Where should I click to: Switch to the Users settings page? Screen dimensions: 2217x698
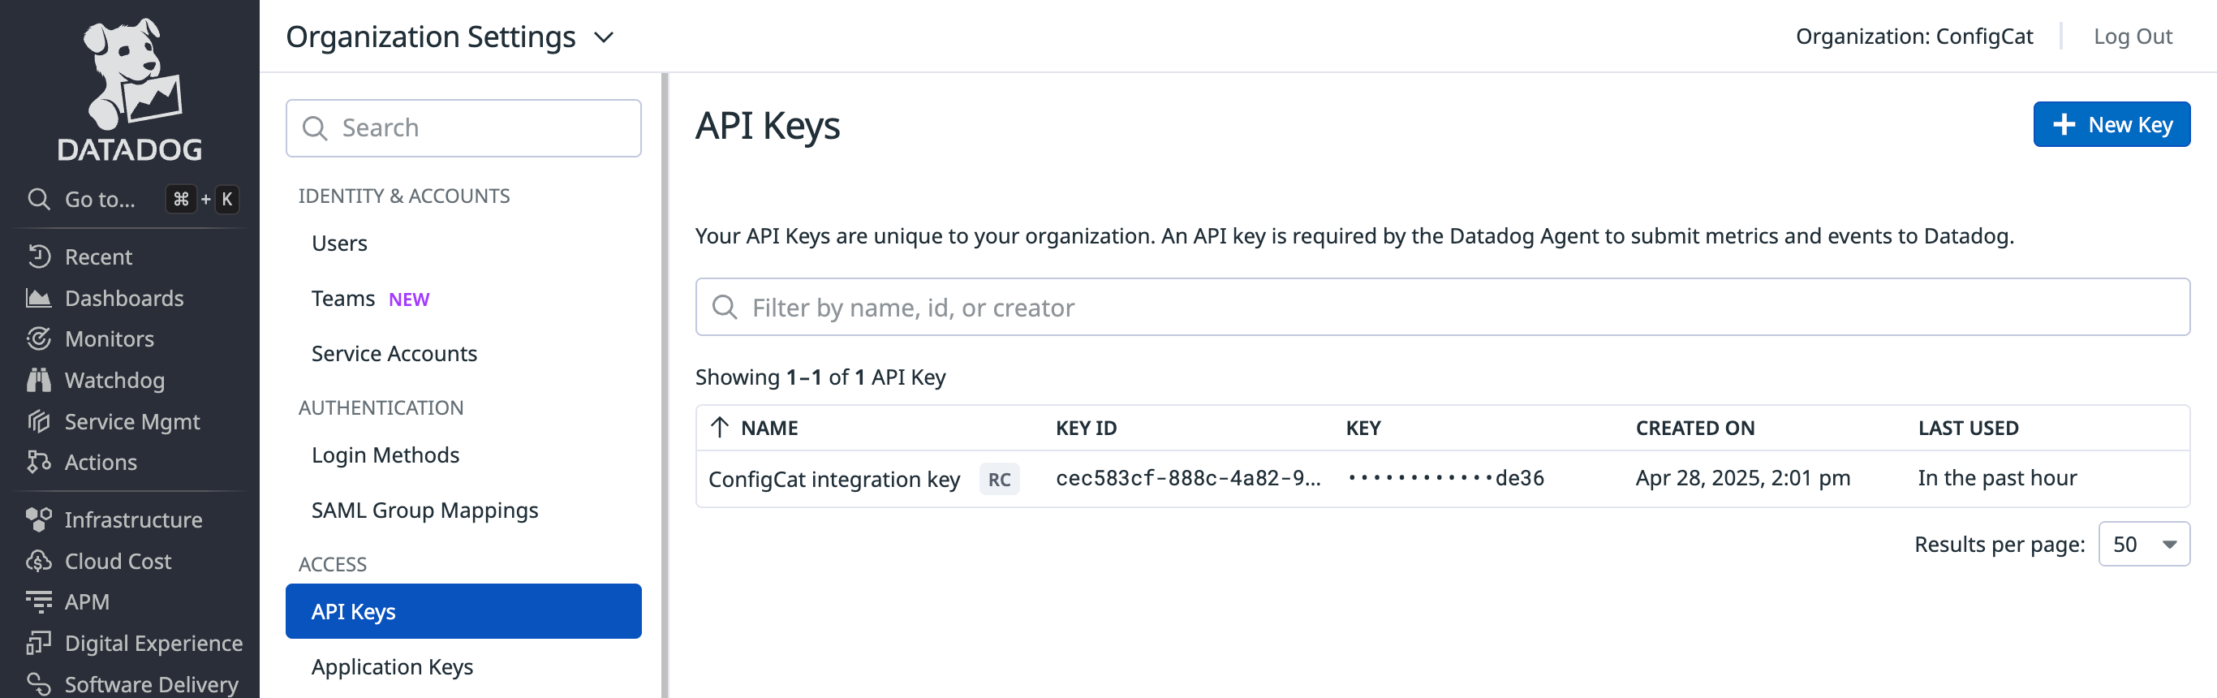point(339,242)
